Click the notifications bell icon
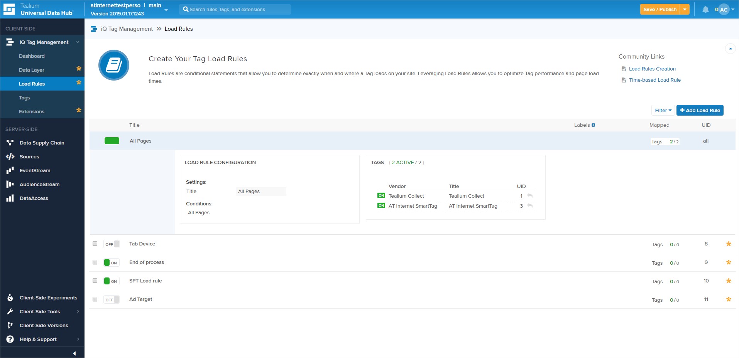739x358 pixels. 705,10
